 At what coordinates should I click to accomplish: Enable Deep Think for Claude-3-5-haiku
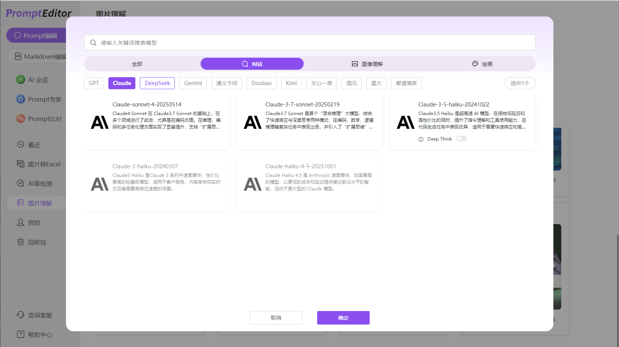pyautogui.click(x=462, y=138)
